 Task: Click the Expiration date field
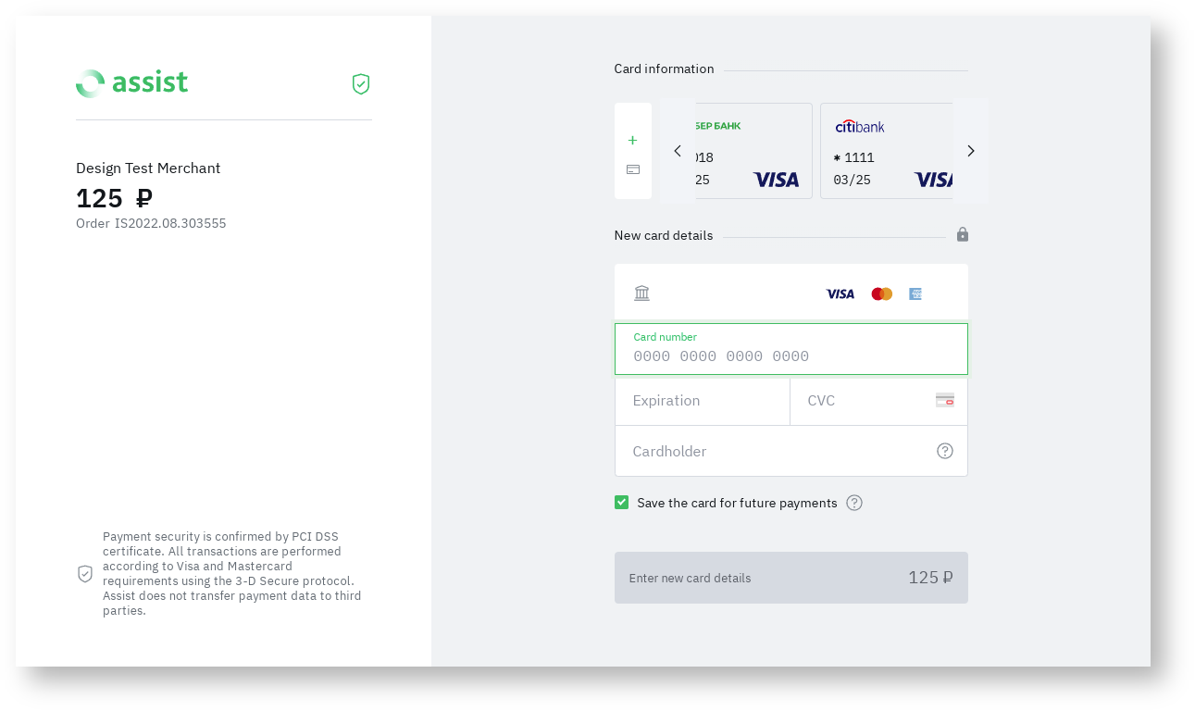coord(702,401)
